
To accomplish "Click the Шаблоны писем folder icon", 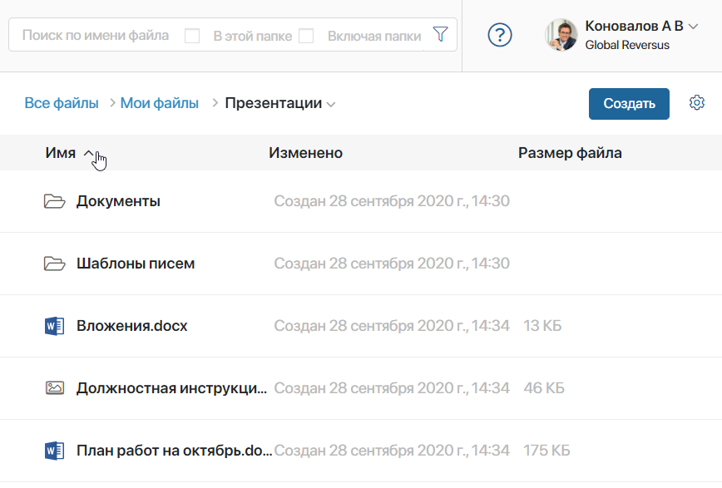I will point(54,264).
